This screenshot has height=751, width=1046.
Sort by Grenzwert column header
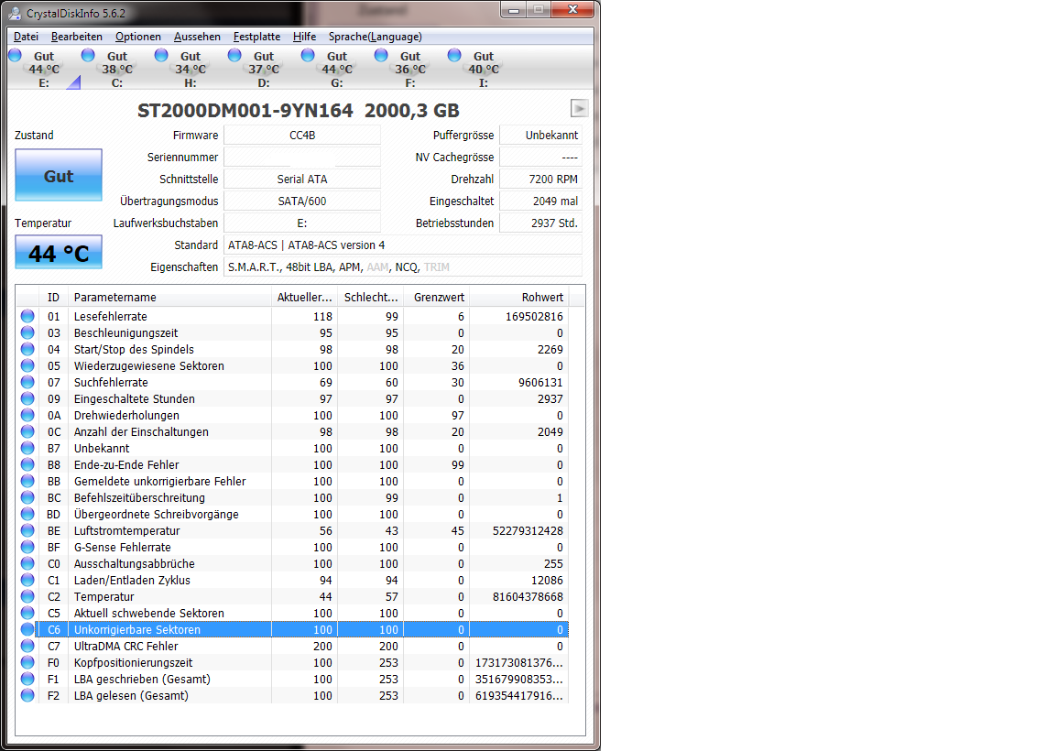[436, 297]
